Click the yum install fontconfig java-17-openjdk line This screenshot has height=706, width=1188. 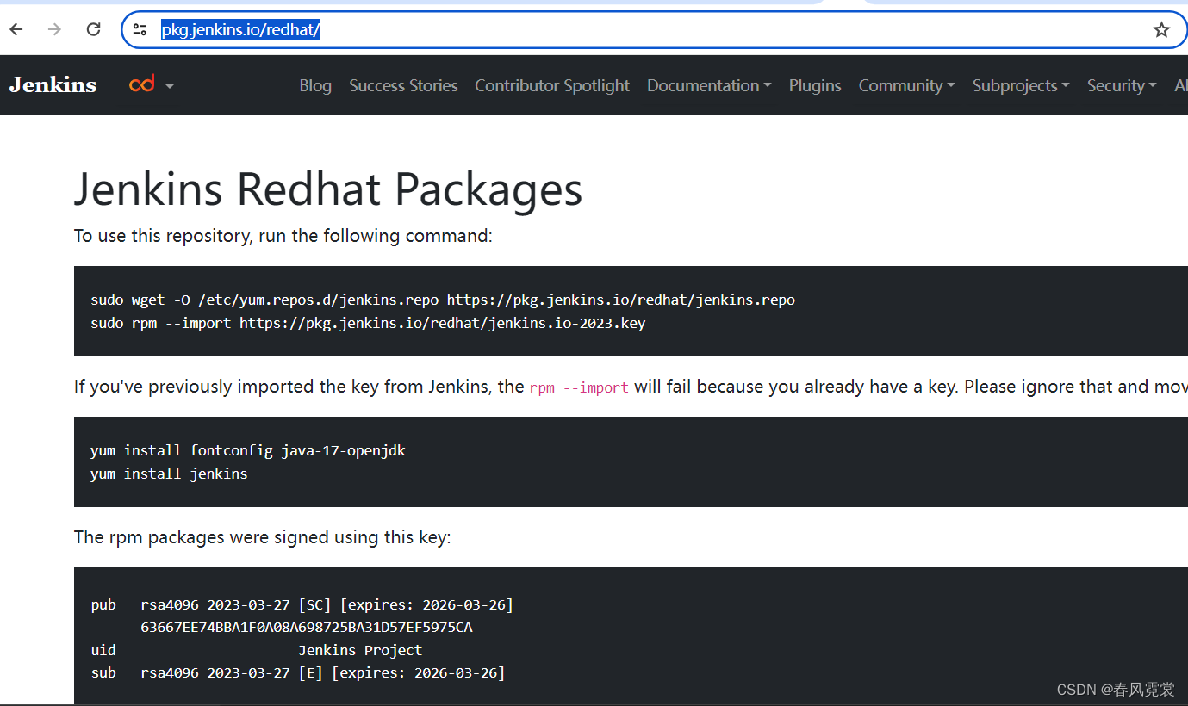(248, 450)
